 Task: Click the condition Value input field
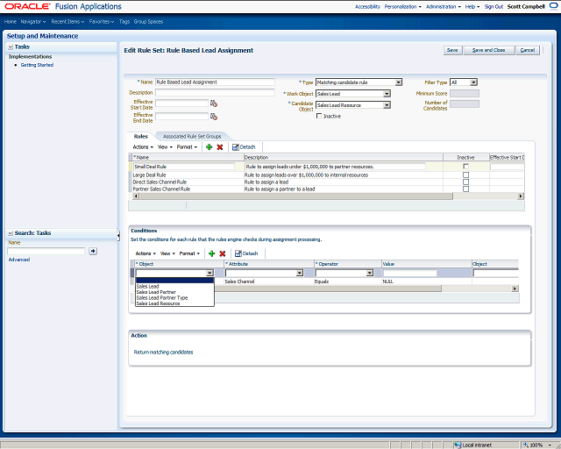(x=409, y=274)
